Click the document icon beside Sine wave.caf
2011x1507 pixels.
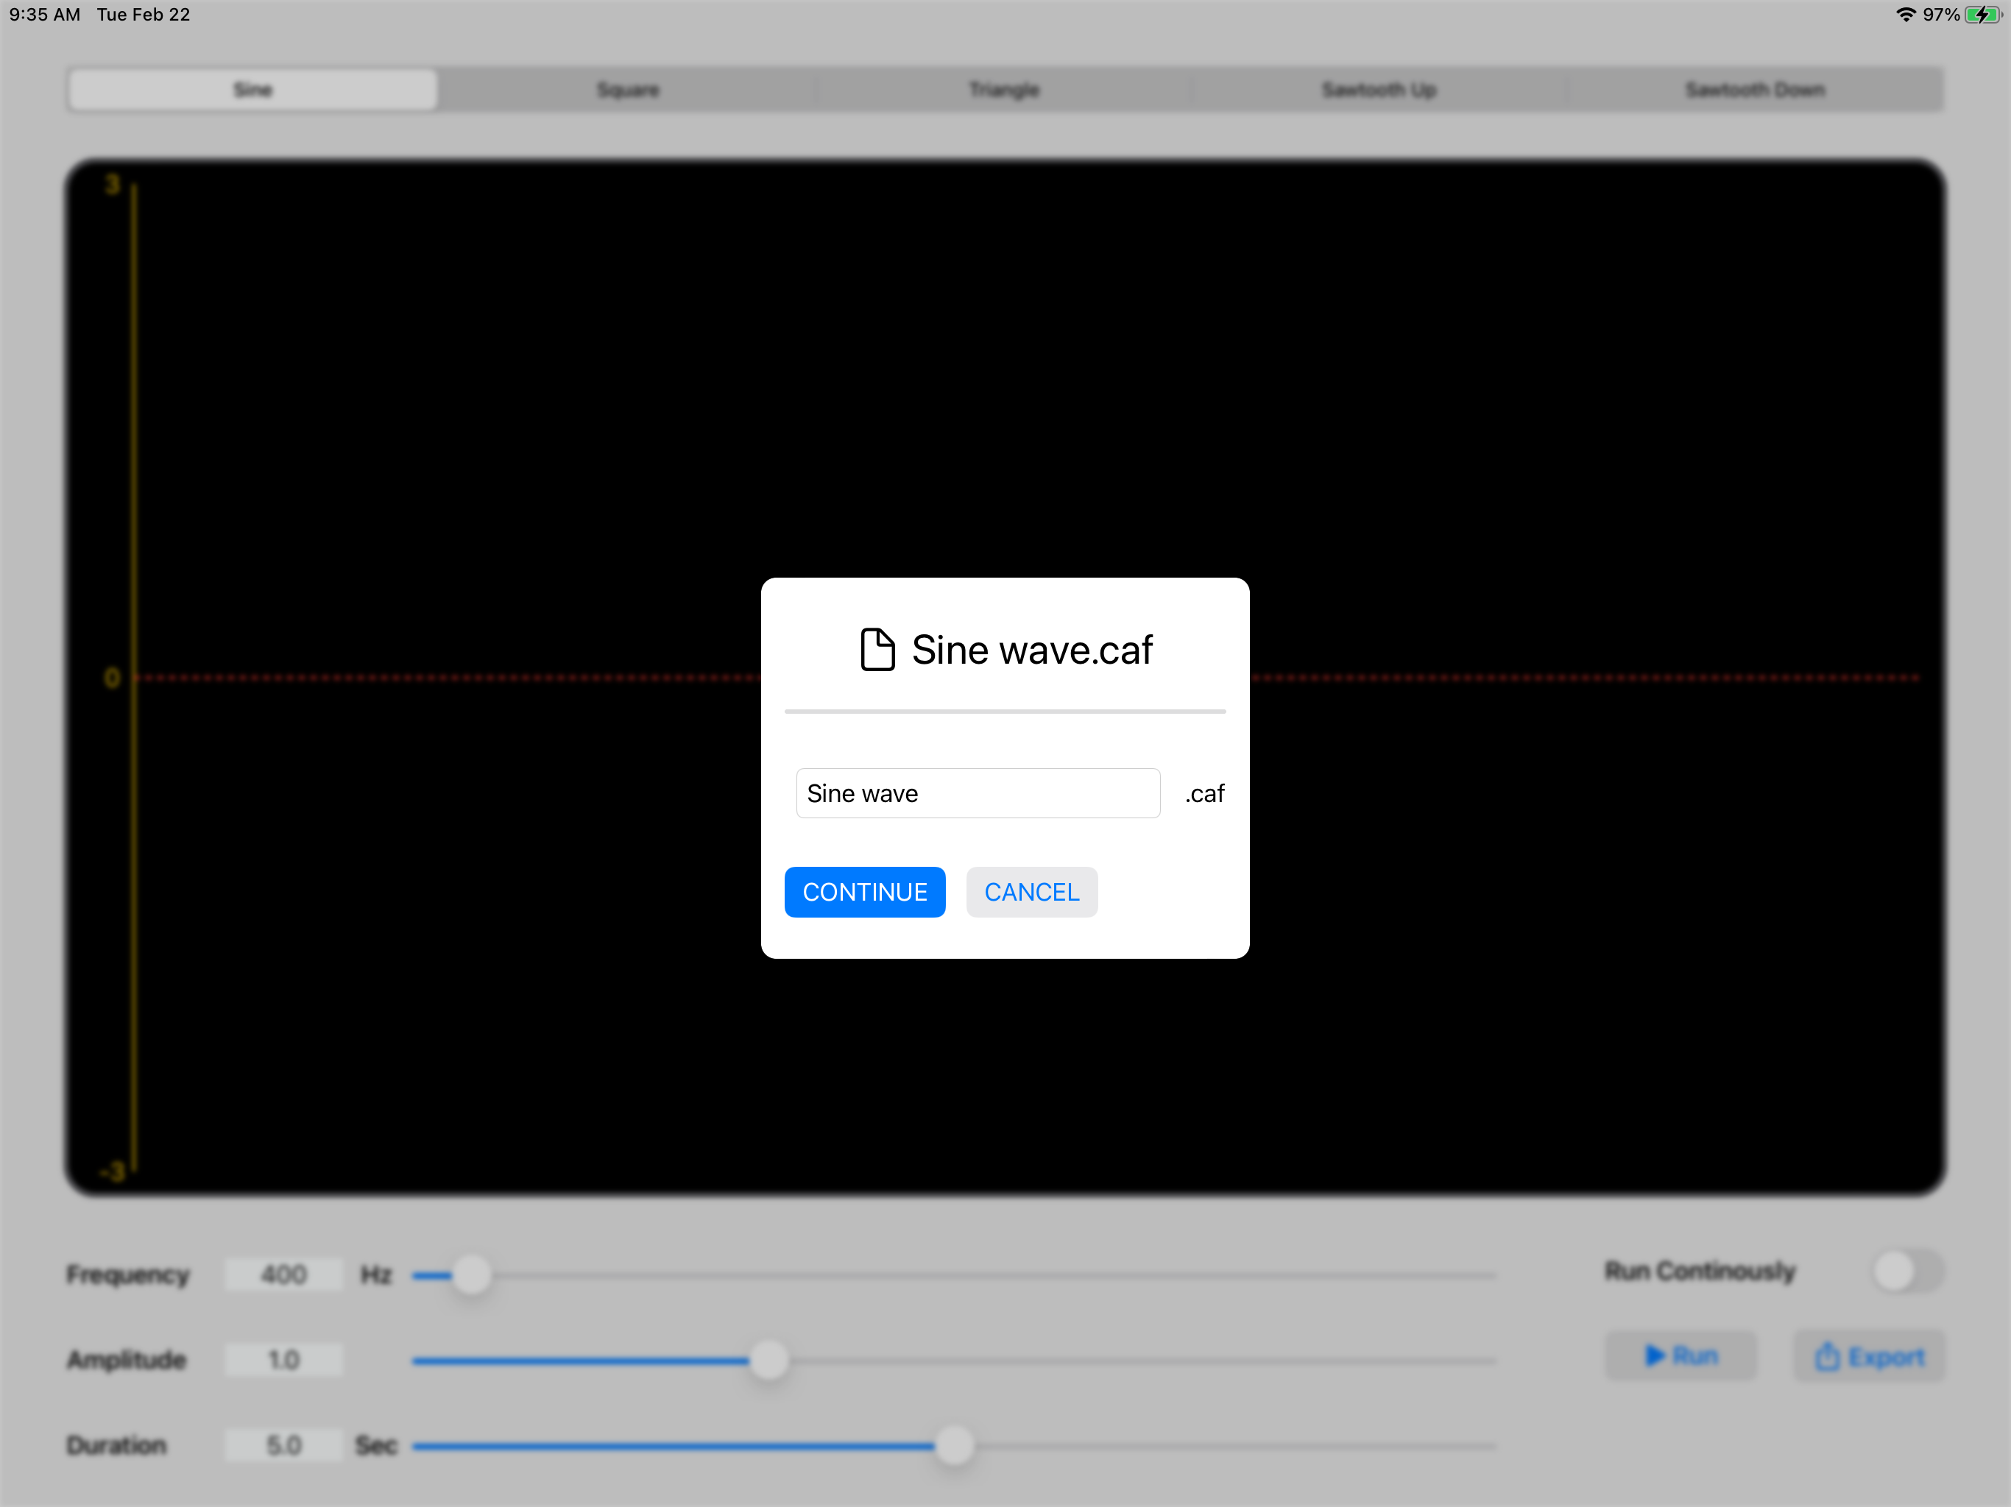click(877, 650)
